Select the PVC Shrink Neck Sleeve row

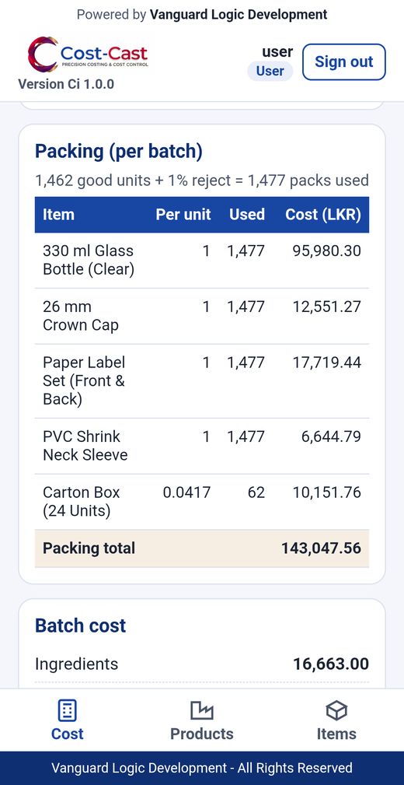[x=202, y=446]
